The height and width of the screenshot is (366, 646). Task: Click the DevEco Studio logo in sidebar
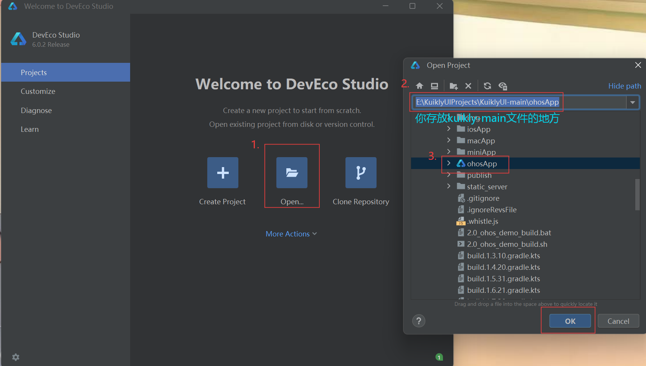18,39
